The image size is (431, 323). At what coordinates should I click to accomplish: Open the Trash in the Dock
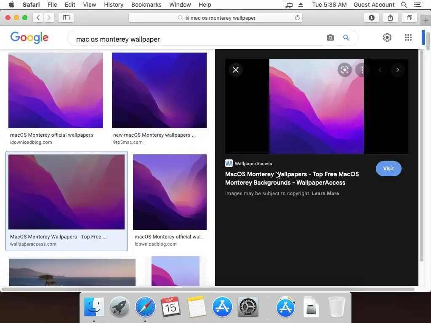coord(337,307)
